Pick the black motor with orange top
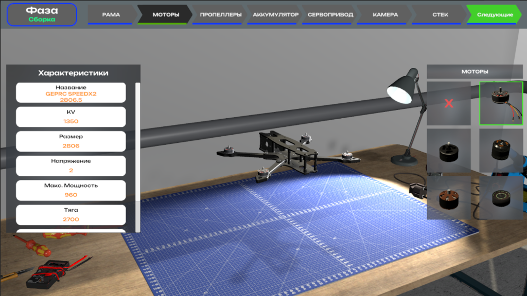Image resolution: width=527 pixels, height=296 pixels. (x=501, y=151)
